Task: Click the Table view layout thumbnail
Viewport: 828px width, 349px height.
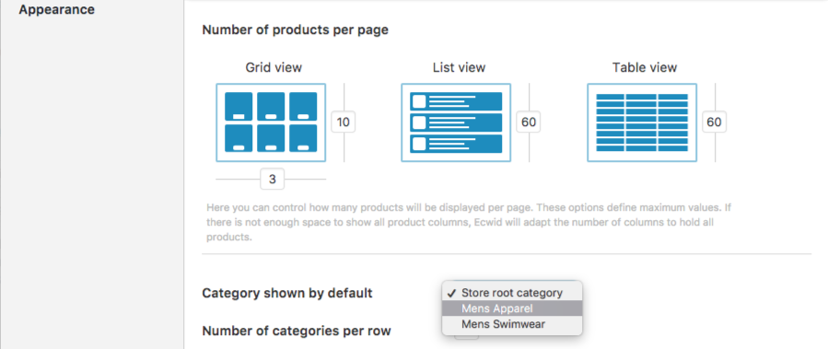Action: (642, 122)
